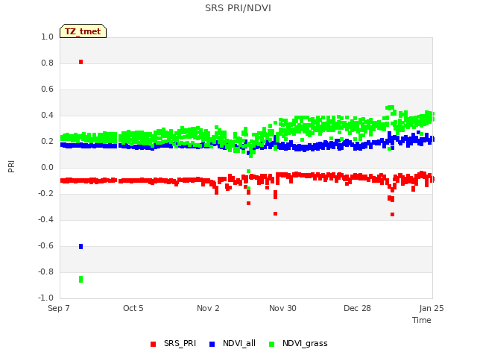Click the 1.0 y-axis tick label
Screen dimensions: 477x358
(47, 37)
